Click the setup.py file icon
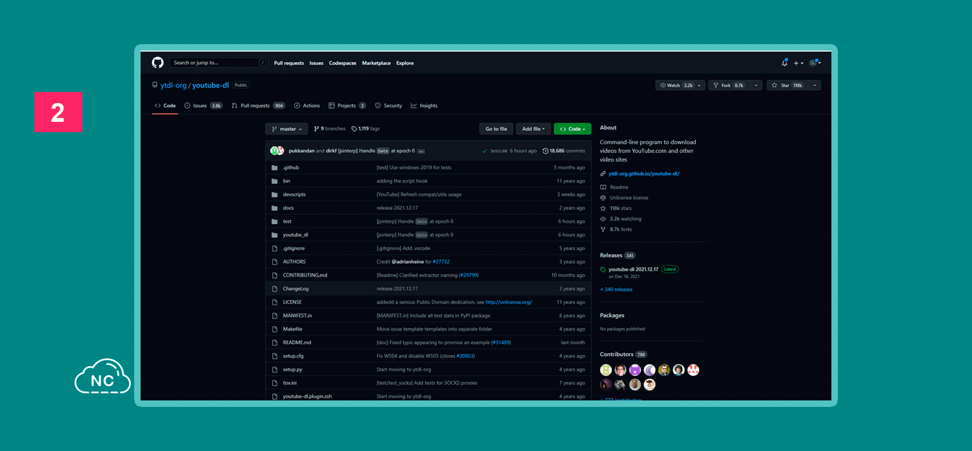The height and width of the screenshot is (451, 972). 275,369
